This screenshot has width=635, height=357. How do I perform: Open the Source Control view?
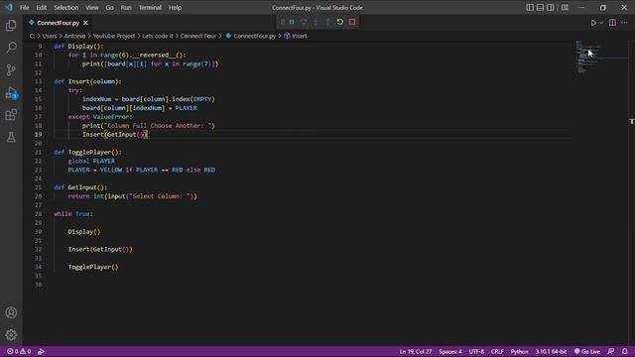pos(11,70)
